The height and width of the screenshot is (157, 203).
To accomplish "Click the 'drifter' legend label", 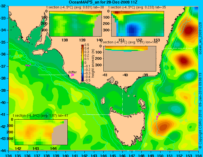I will 72,72.
